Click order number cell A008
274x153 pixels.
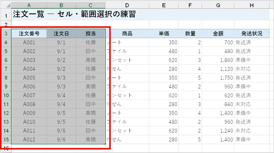tap(29, 104)
